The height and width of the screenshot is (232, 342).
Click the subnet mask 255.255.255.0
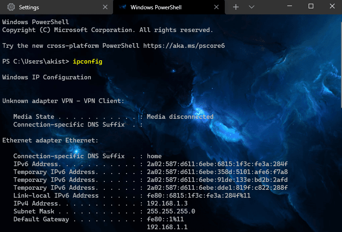click(171, 211)
